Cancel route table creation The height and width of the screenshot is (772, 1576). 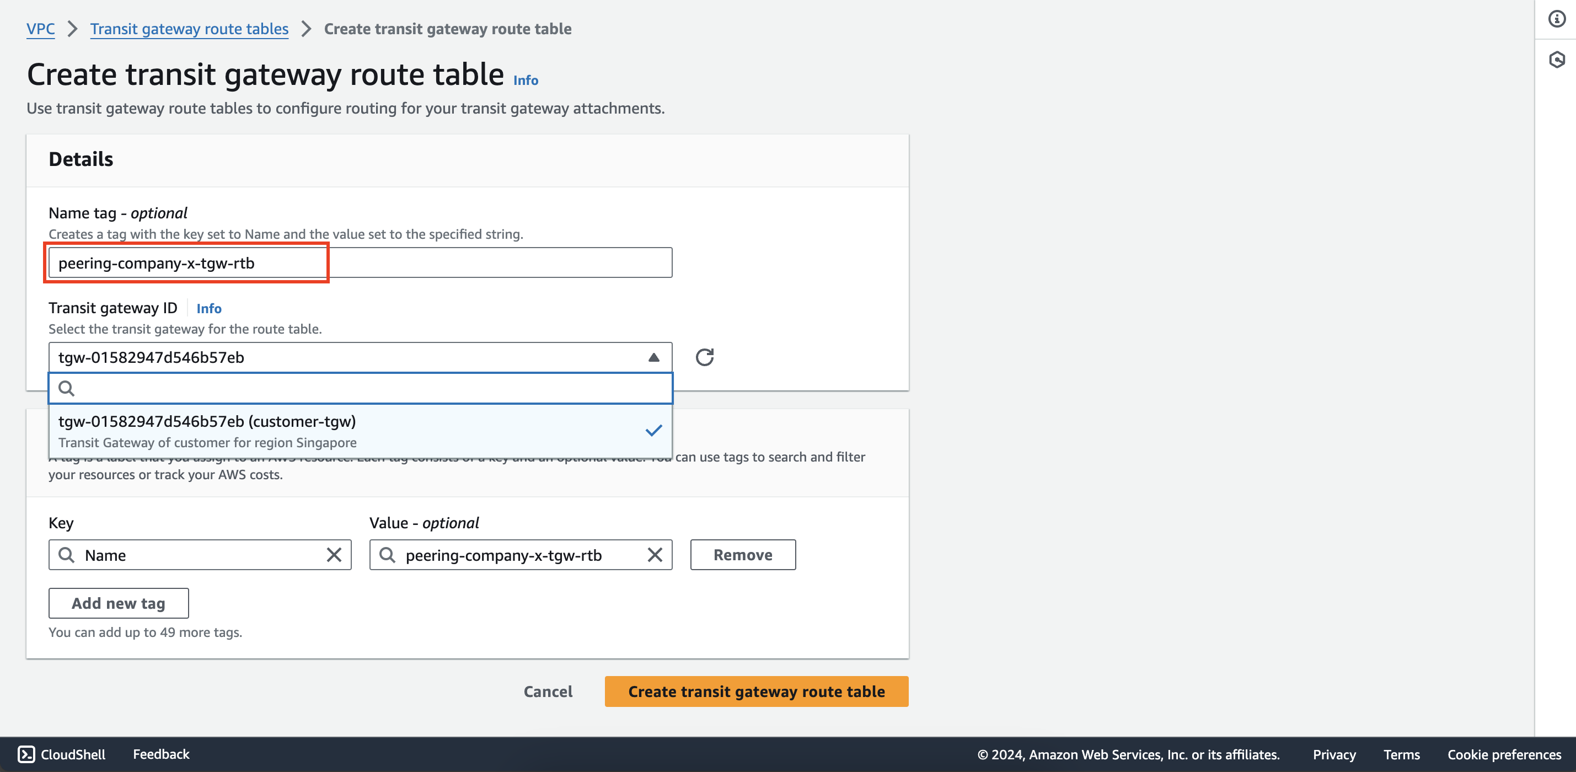point(548,692)
